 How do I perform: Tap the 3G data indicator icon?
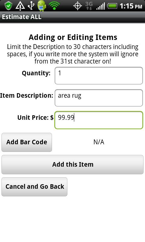89,6
